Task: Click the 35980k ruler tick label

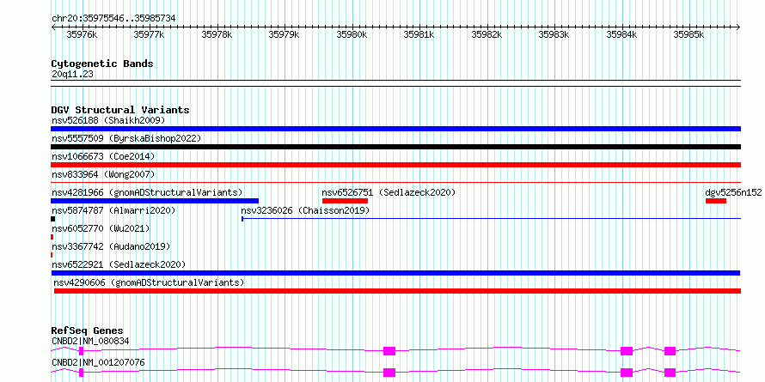Action: (352, 34)
